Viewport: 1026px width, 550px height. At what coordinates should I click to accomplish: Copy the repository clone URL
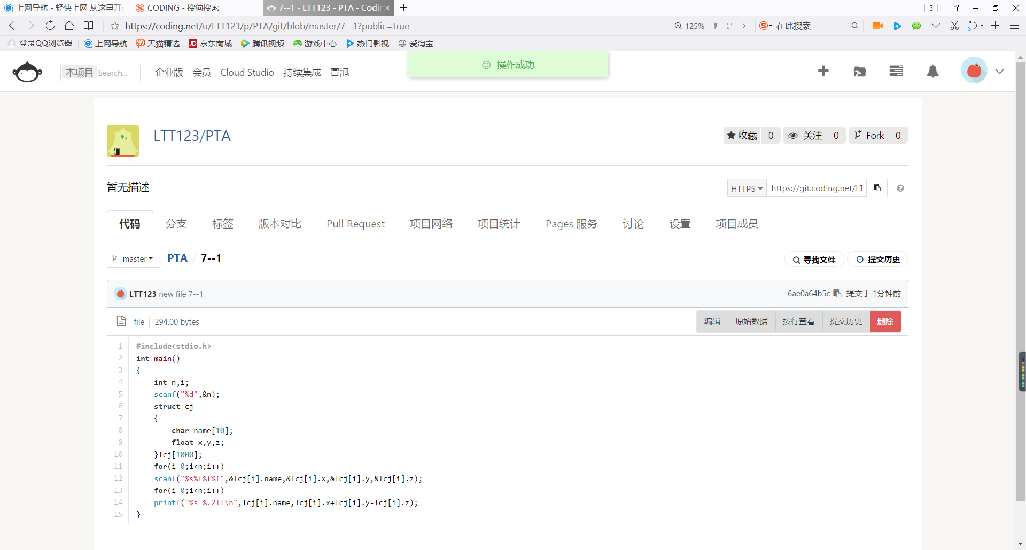point(877,188)
